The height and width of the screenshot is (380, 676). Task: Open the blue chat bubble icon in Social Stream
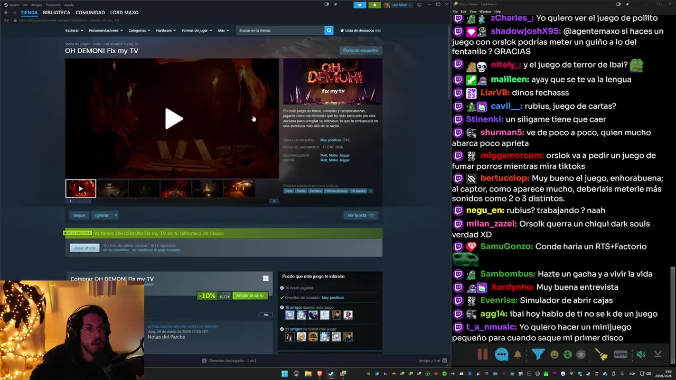tap(501, 355)
